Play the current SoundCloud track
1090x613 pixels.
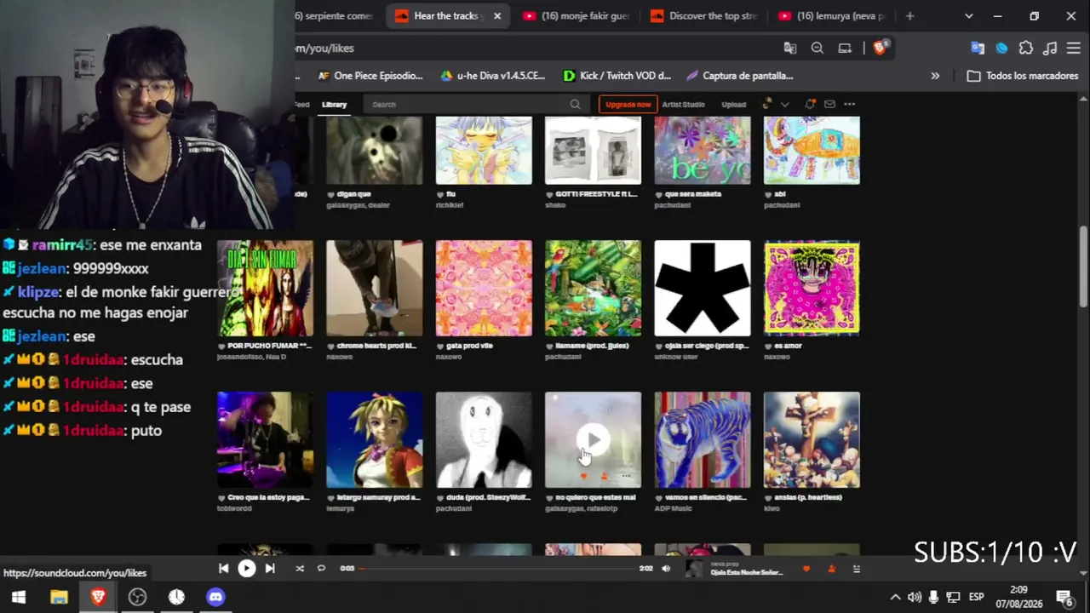pos(246,569)
